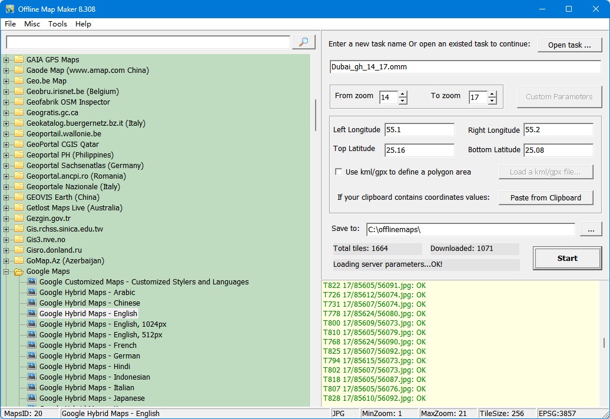This screenshot has width=610, height=419.
Task: Click the Left Longitude field
Action: (x=419, y=130)
